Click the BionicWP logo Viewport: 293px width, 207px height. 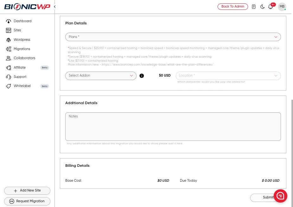(27, 7)
